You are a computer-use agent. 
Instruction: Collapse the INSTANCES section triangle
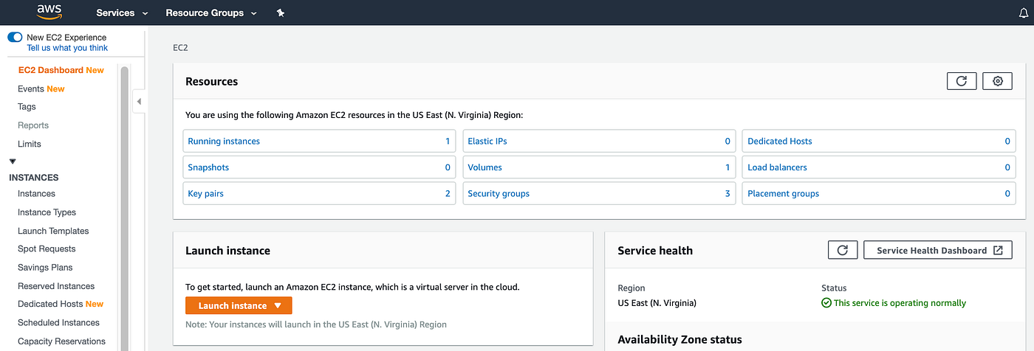13,161
